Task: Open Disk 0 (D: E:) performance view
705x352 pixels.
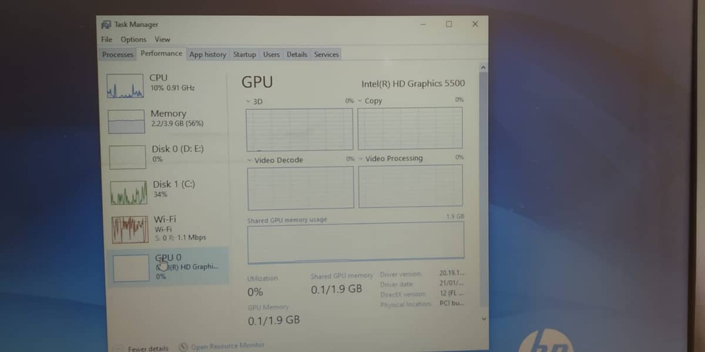Action: (x=177, y=149)
